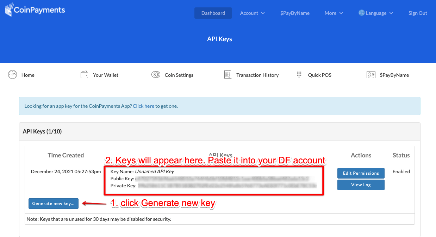Screen dimensions: 436x237
Task: Select the Home speedometer icon
Action: pos(12,75)
